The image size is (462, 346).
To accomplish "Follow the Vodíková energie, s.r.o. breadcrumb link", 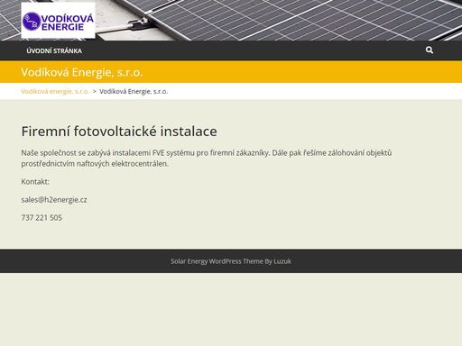I will (55, 91).
